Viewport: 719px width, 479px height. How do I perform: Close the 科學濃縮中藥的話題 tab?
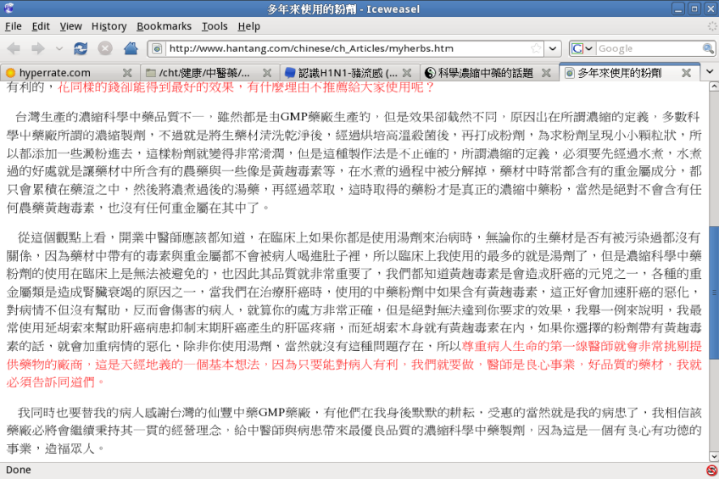coord(545,73)
